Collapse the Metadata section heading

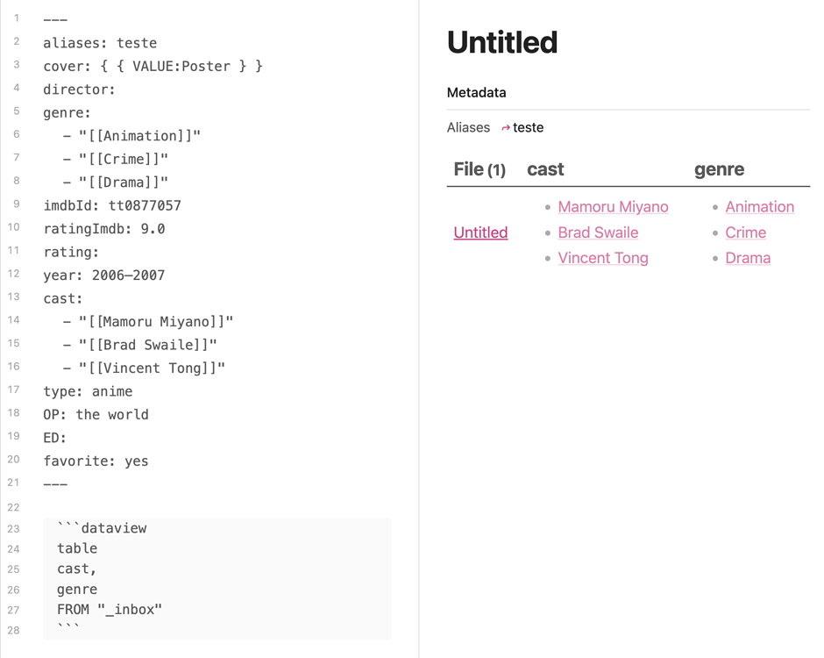pos(476,93)
